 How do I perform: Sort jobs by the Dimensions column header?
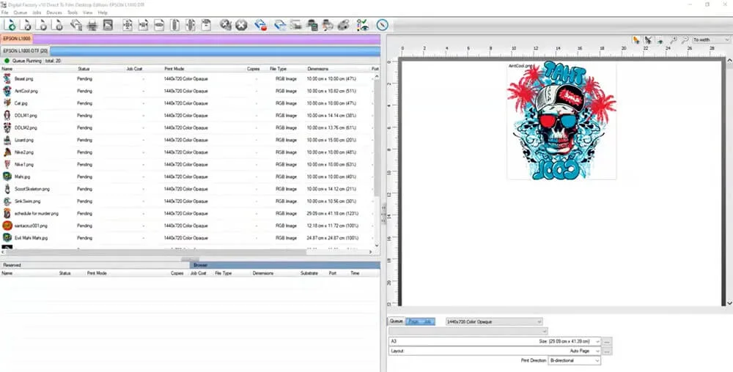coord(318,69)
